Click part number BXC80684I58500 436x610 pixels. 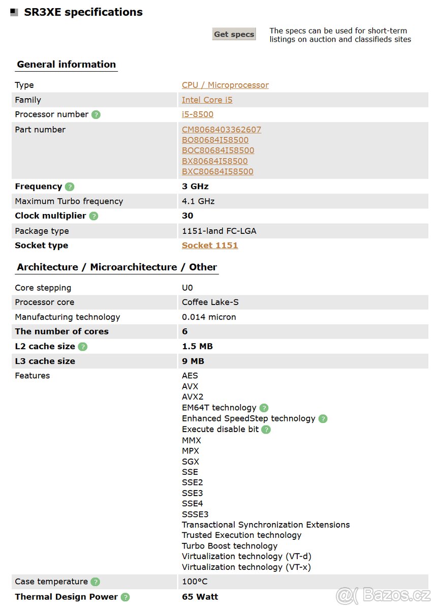[x=217, y=171]
